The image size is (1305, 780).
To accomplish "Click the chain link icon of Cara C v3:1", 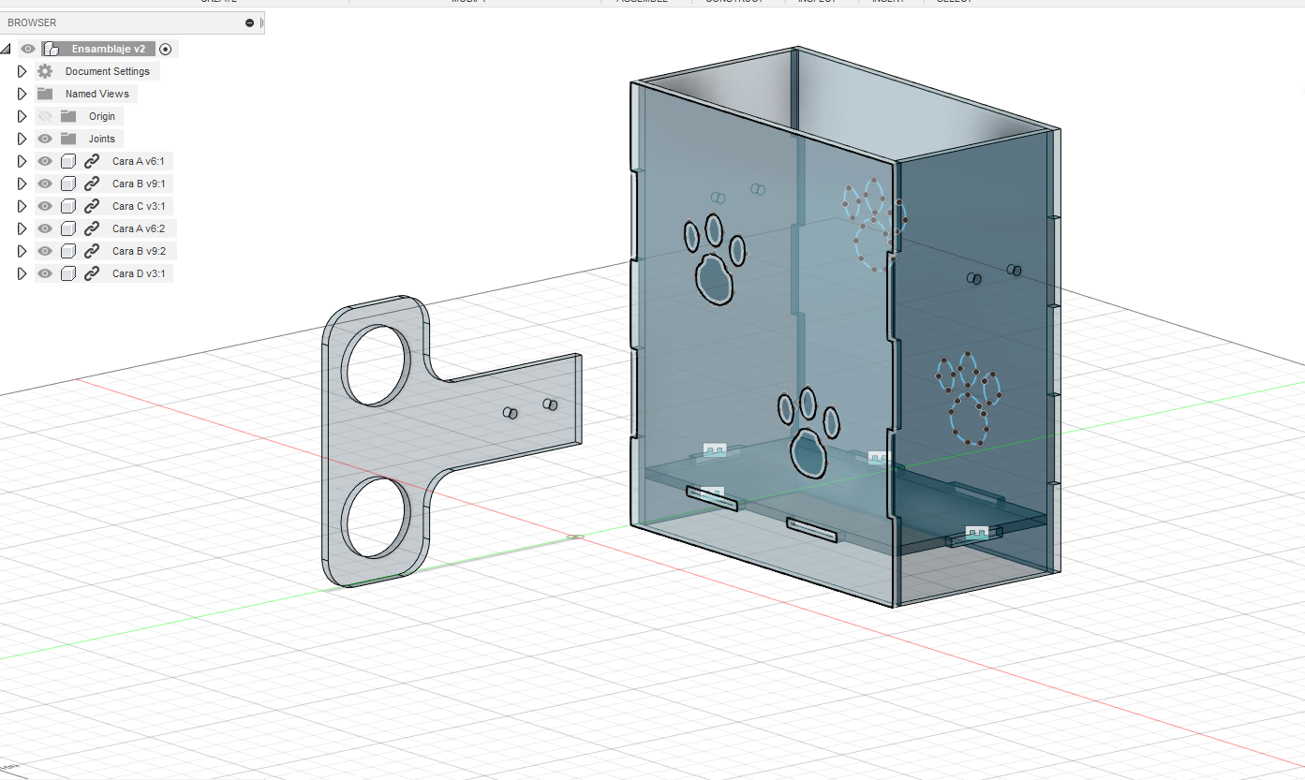I will point(92,206).
